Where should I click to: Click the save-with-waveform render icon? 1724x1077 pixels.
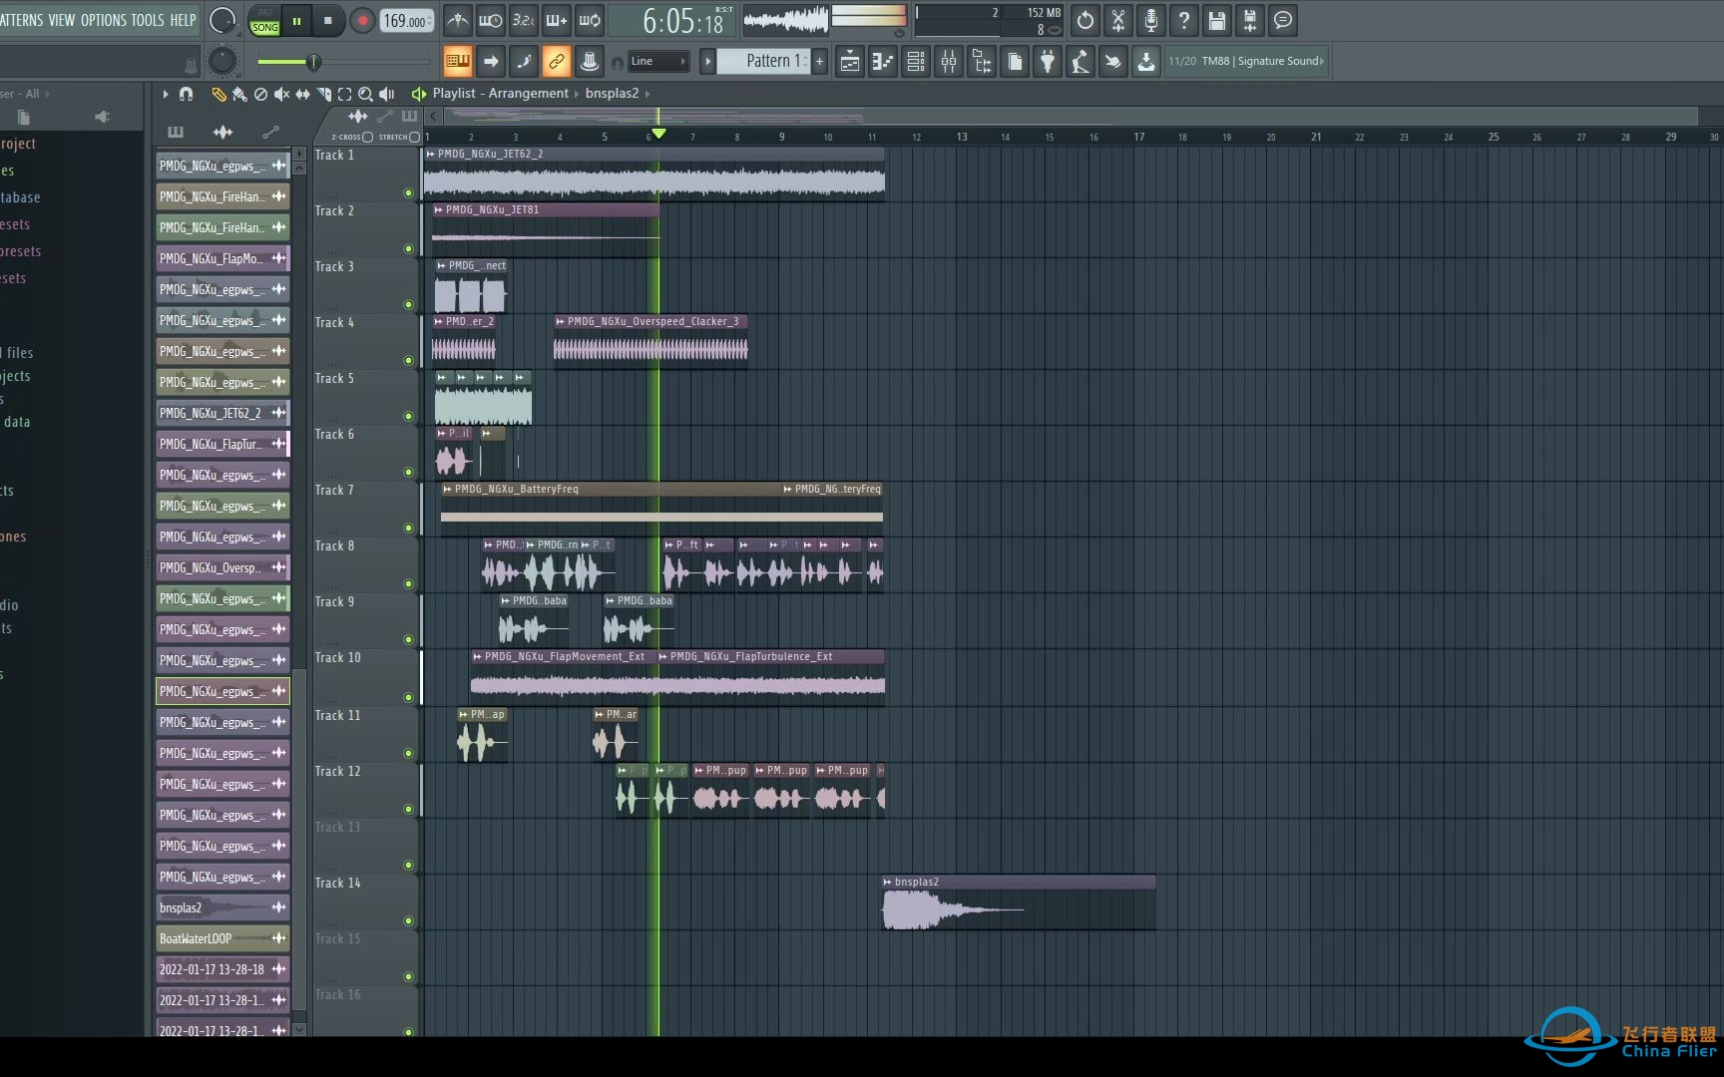(x=1250, y=20)
